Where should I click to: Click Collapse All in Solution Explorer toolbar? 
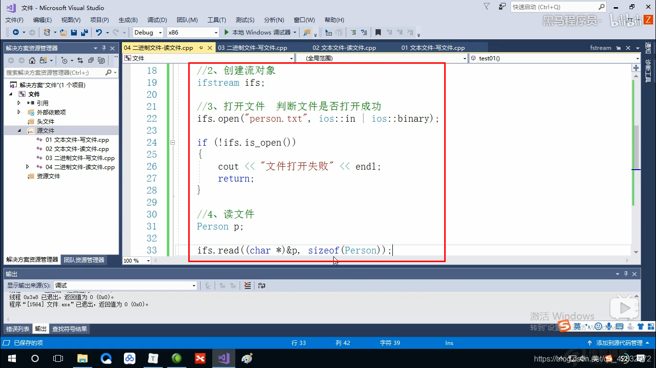91,60
